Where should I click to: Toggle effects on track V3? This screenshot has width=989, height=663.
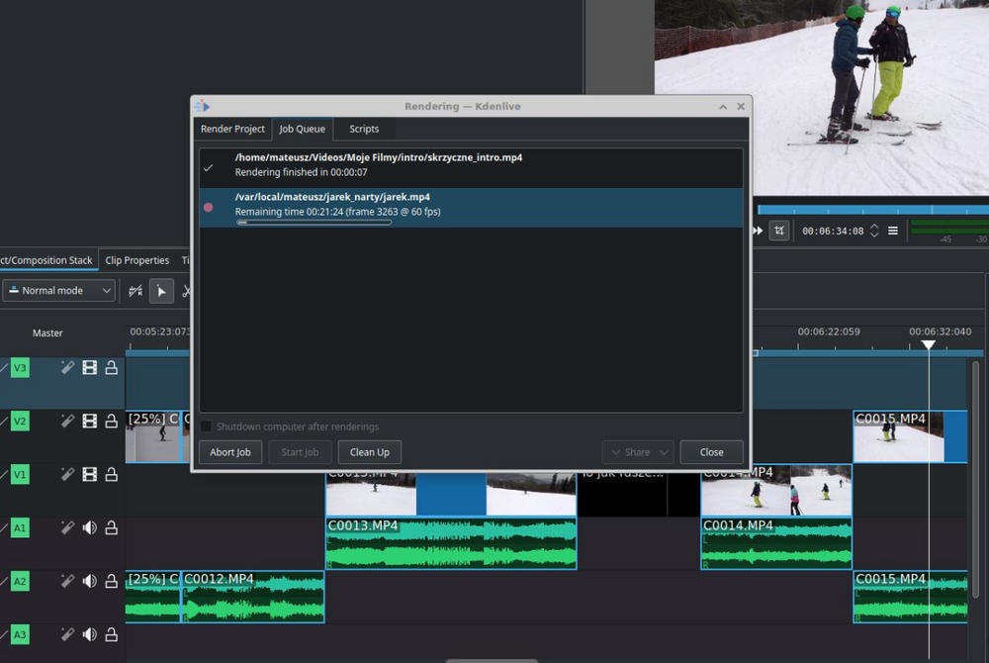[x=67, y=368]
